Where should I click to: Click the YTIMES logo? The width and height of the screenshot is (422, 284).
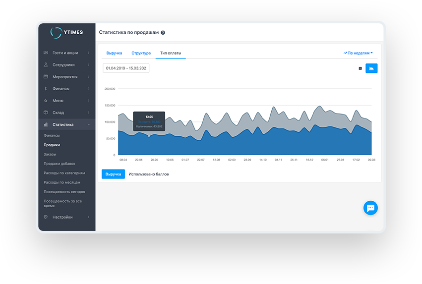[x=66, y=32]
